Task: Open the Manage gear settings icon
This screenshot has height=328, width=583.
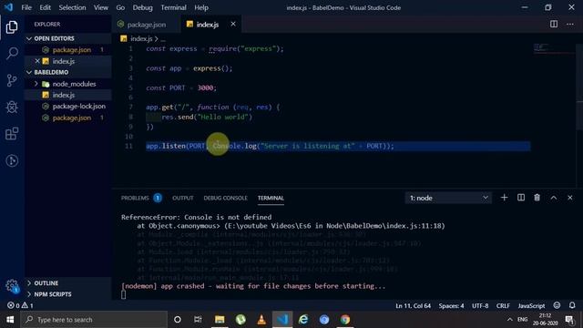Action: click(12, 286)
